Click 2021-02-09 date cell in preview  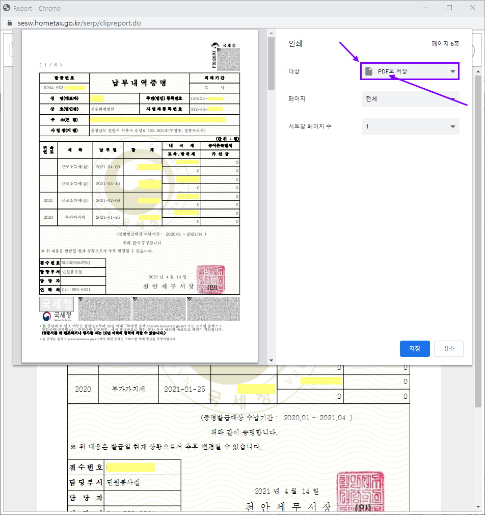[108, 200]
